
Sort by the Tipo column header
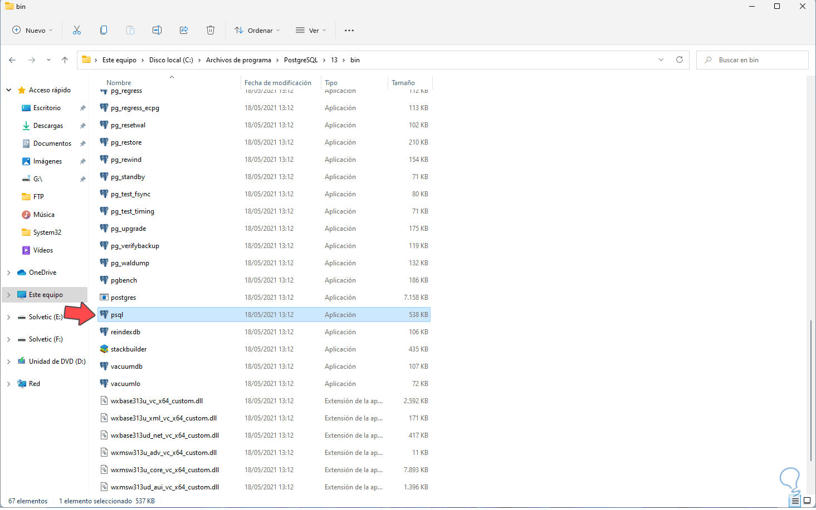(x=331, y=83)
